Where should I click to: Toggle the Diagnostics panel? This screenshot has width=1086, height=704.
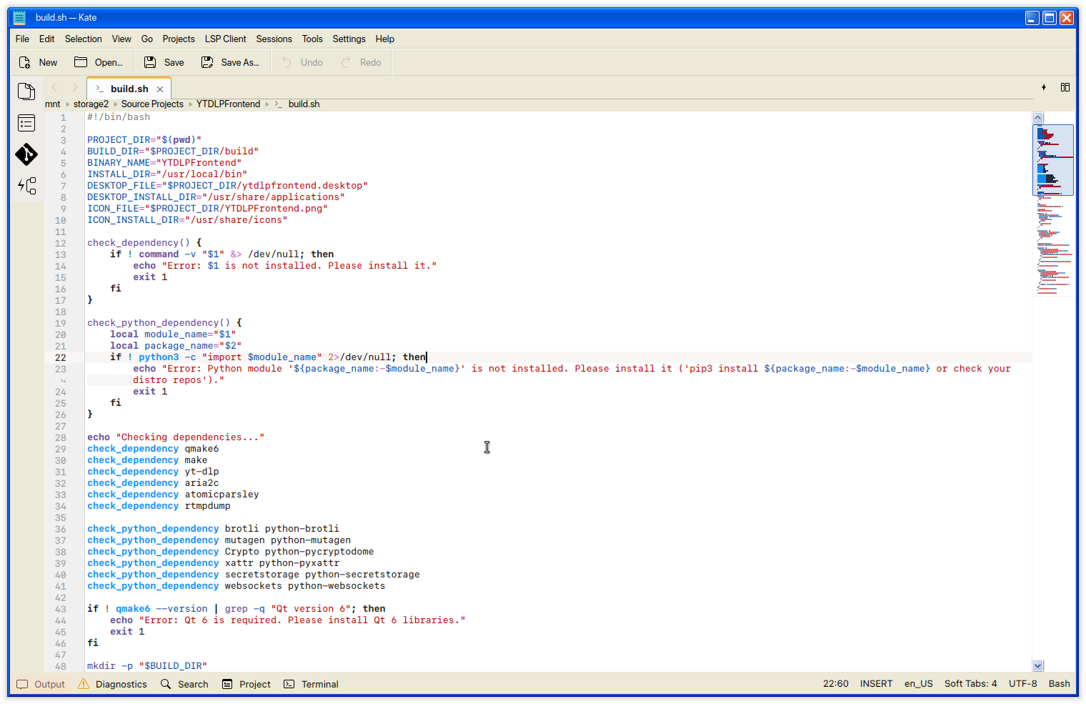(112, 684)
